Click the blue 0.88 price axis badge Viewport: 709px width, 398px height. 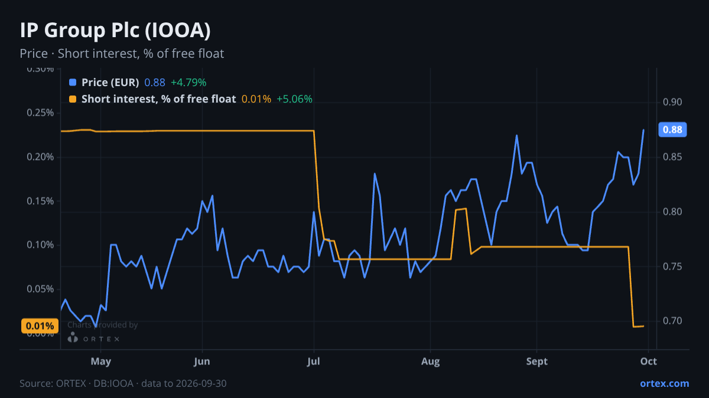[672, 130]
